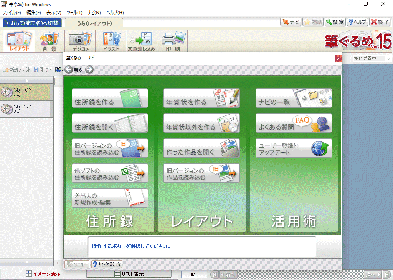Click the 操作するボタンを選択してください message
The image size is (393, 280).
(131, 247)
